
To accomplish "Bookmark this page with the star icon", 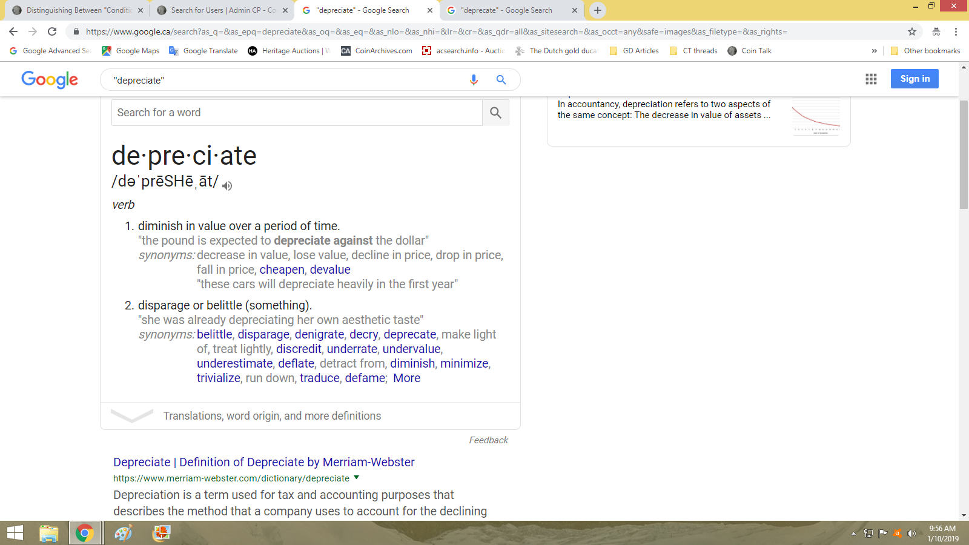I will coord(912,31).
